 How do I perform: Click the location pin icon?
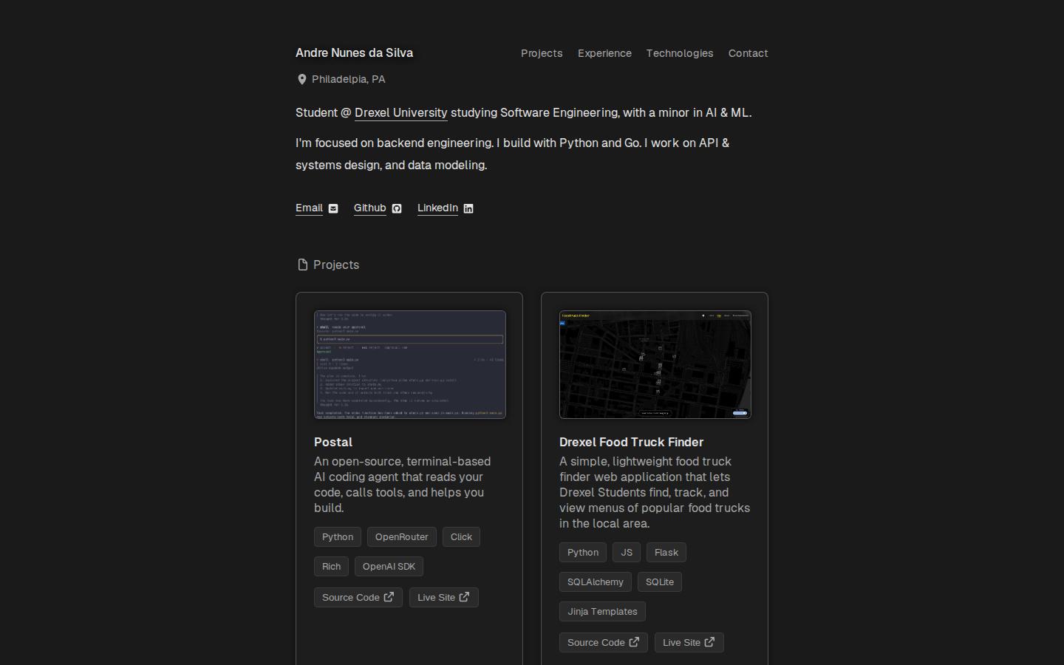(302, 79)
